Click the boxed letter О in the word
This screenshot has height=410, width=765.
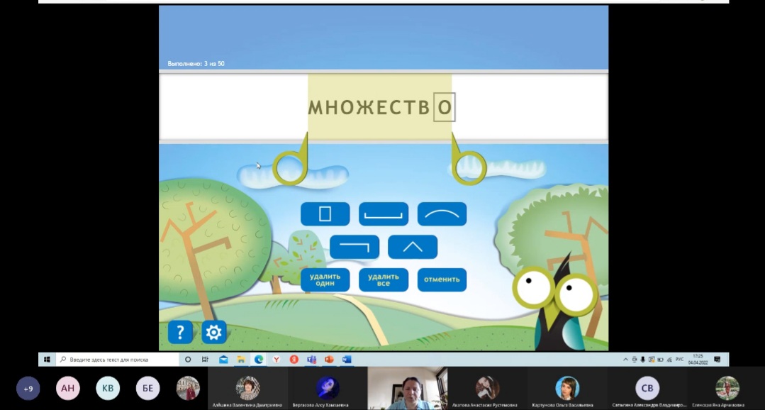(x=445, y=108)
